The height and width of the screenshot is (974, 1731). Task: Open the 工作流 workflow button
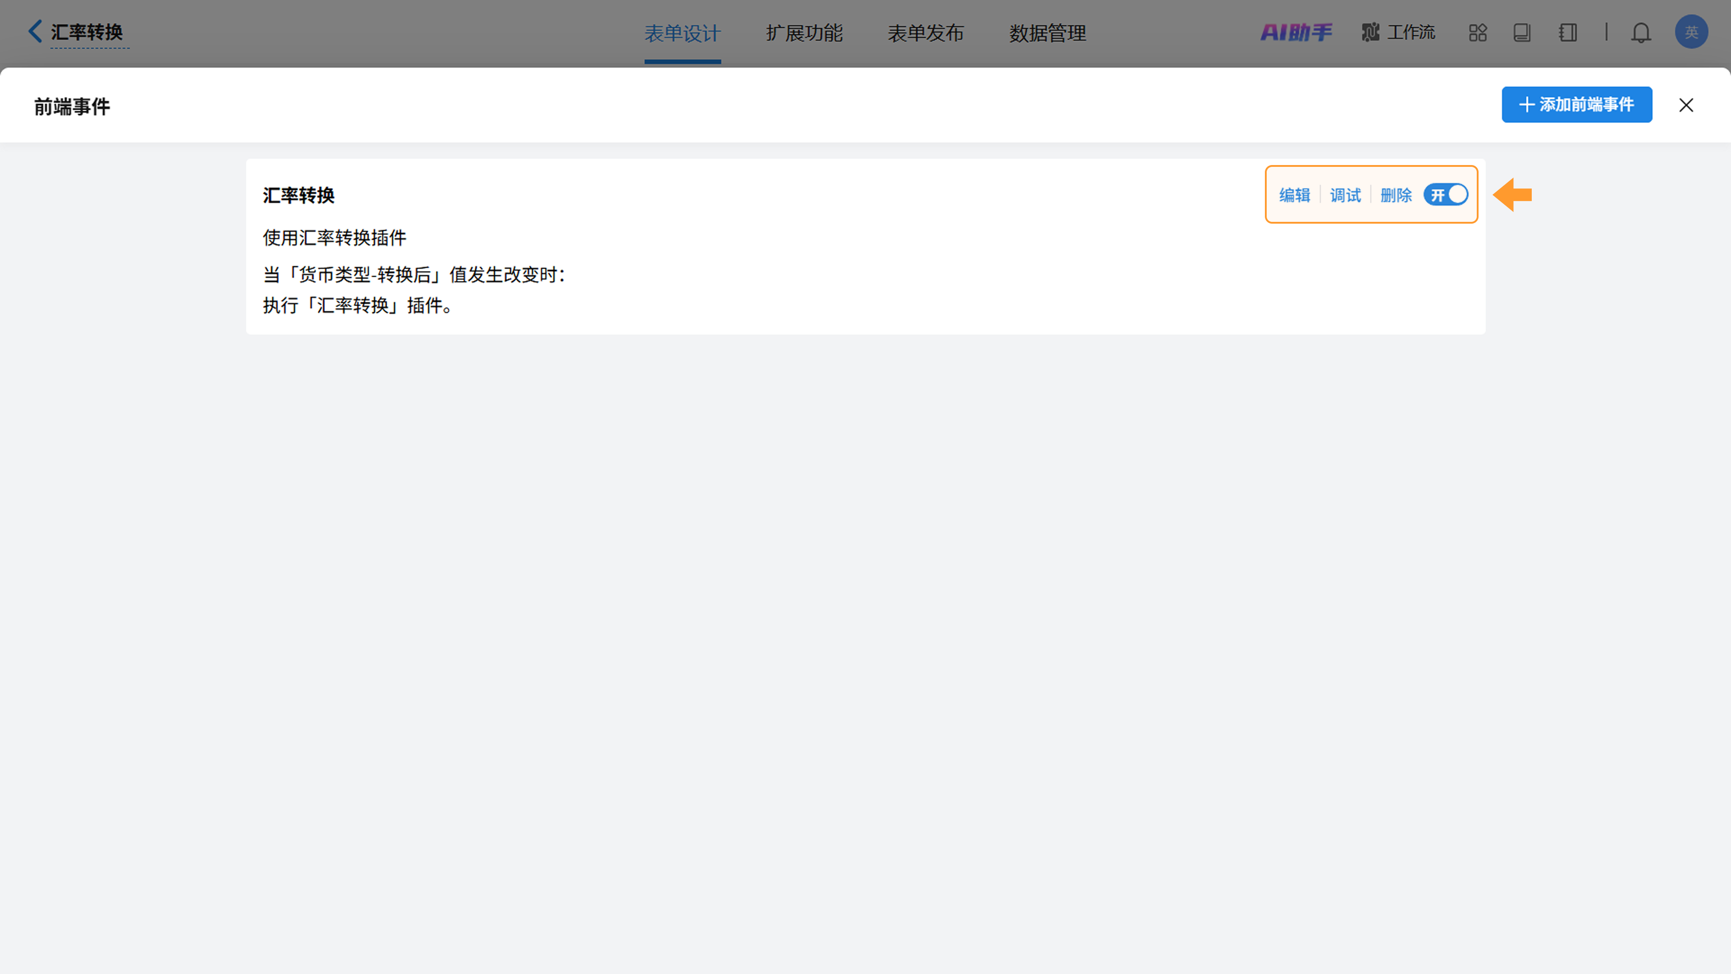tap(1398, 32)
